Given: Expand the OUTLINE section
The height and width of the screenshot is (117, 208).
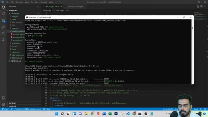Looking at the screenshot, I should 12,103.
